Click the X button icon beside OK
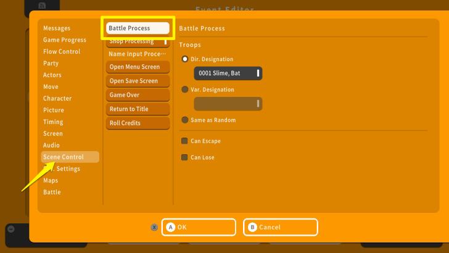The image size is (449, 253). click(154, 227)
